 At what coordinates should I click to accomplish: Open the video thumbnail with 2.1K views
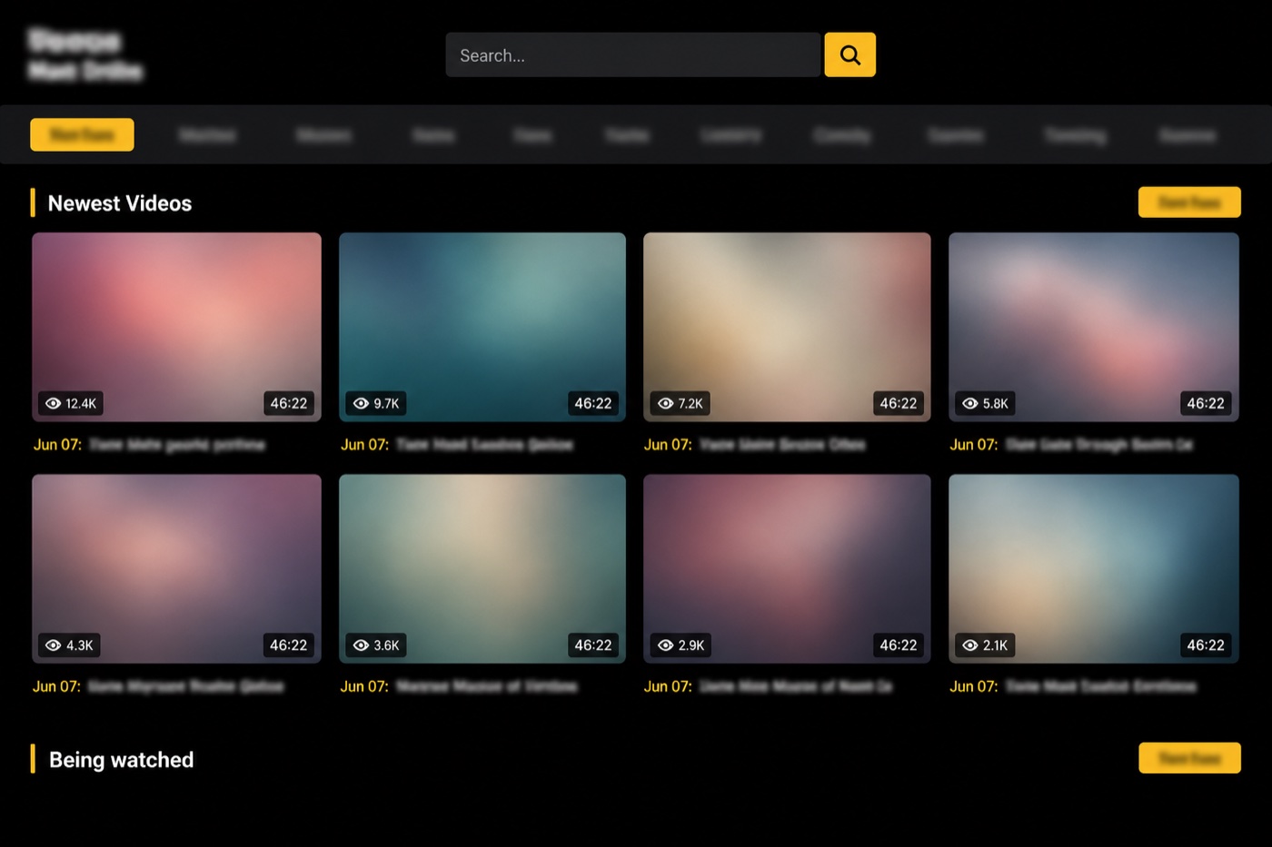1094,568
